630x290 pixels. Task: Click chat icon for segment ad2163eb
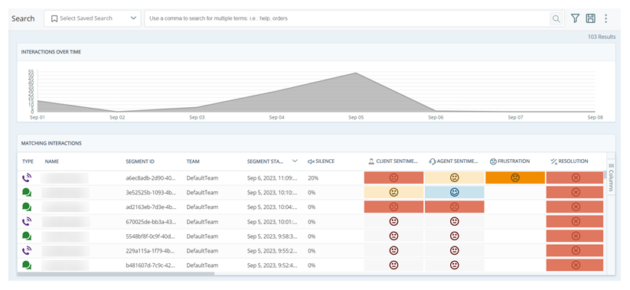tap(27, 207)
